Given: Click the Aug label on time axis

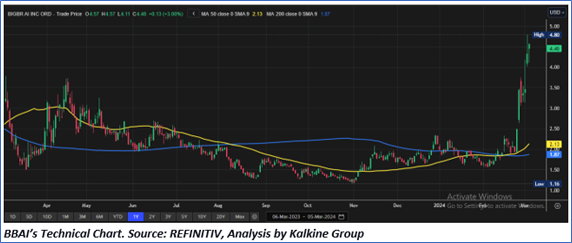Looking at the screenshot, I should point(218,205).
